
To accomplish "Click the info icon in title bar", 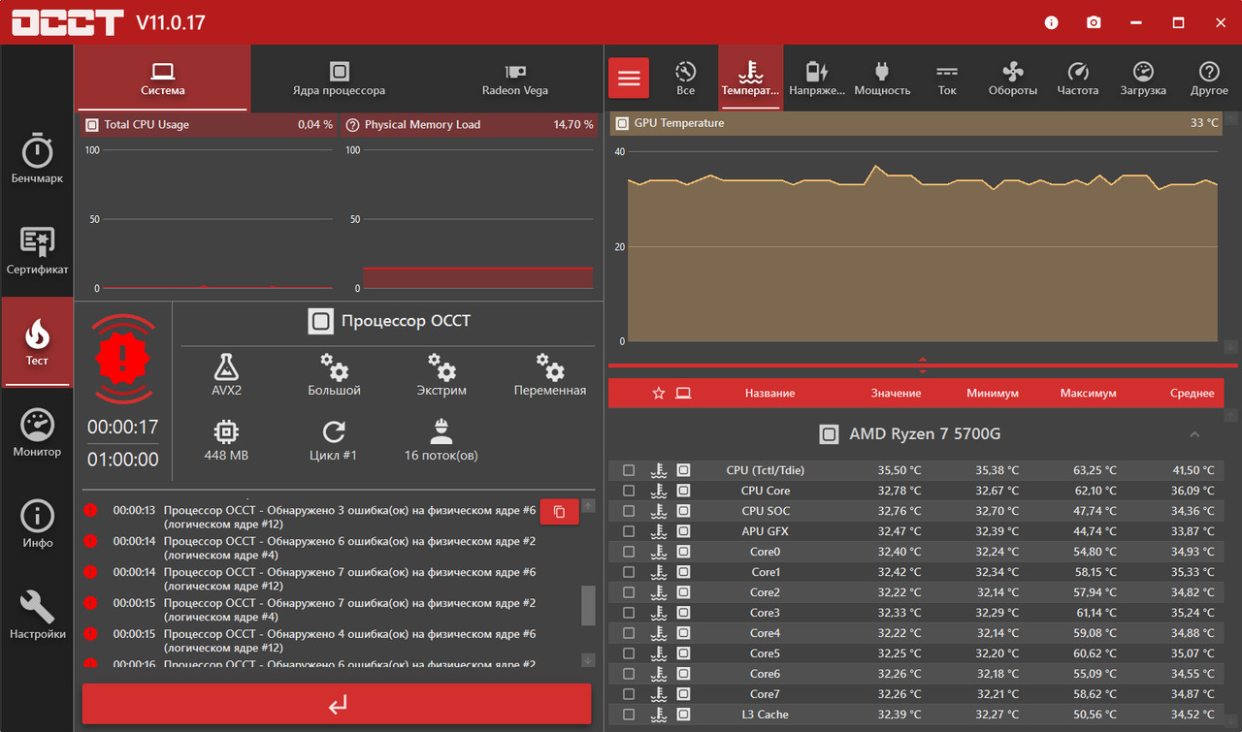I will [x=1052, y=22].
